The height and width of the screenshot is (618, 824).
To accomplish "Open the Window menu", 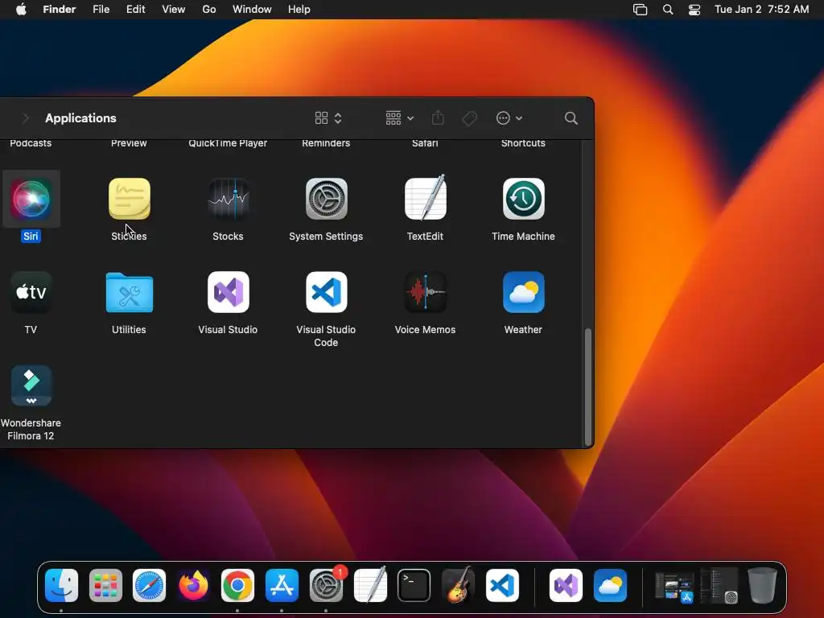I will pyautogui.click(x=252, y=10).
